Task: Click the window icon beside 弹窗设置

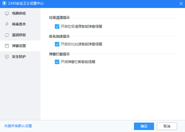Action: pyautogui.click(x=7, y=46)
